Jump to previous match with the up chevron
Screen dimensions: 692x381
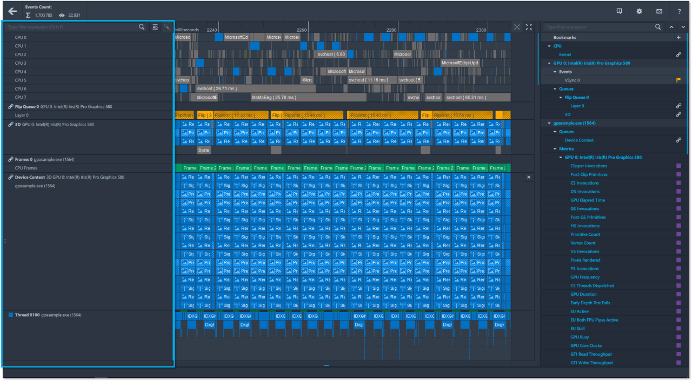click(671, 26)
